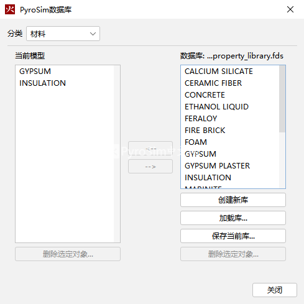Pick CONCRETE from the database list
Image resolution: width=304 pixels, height=304 pixels.
click(x=205, y=95)
